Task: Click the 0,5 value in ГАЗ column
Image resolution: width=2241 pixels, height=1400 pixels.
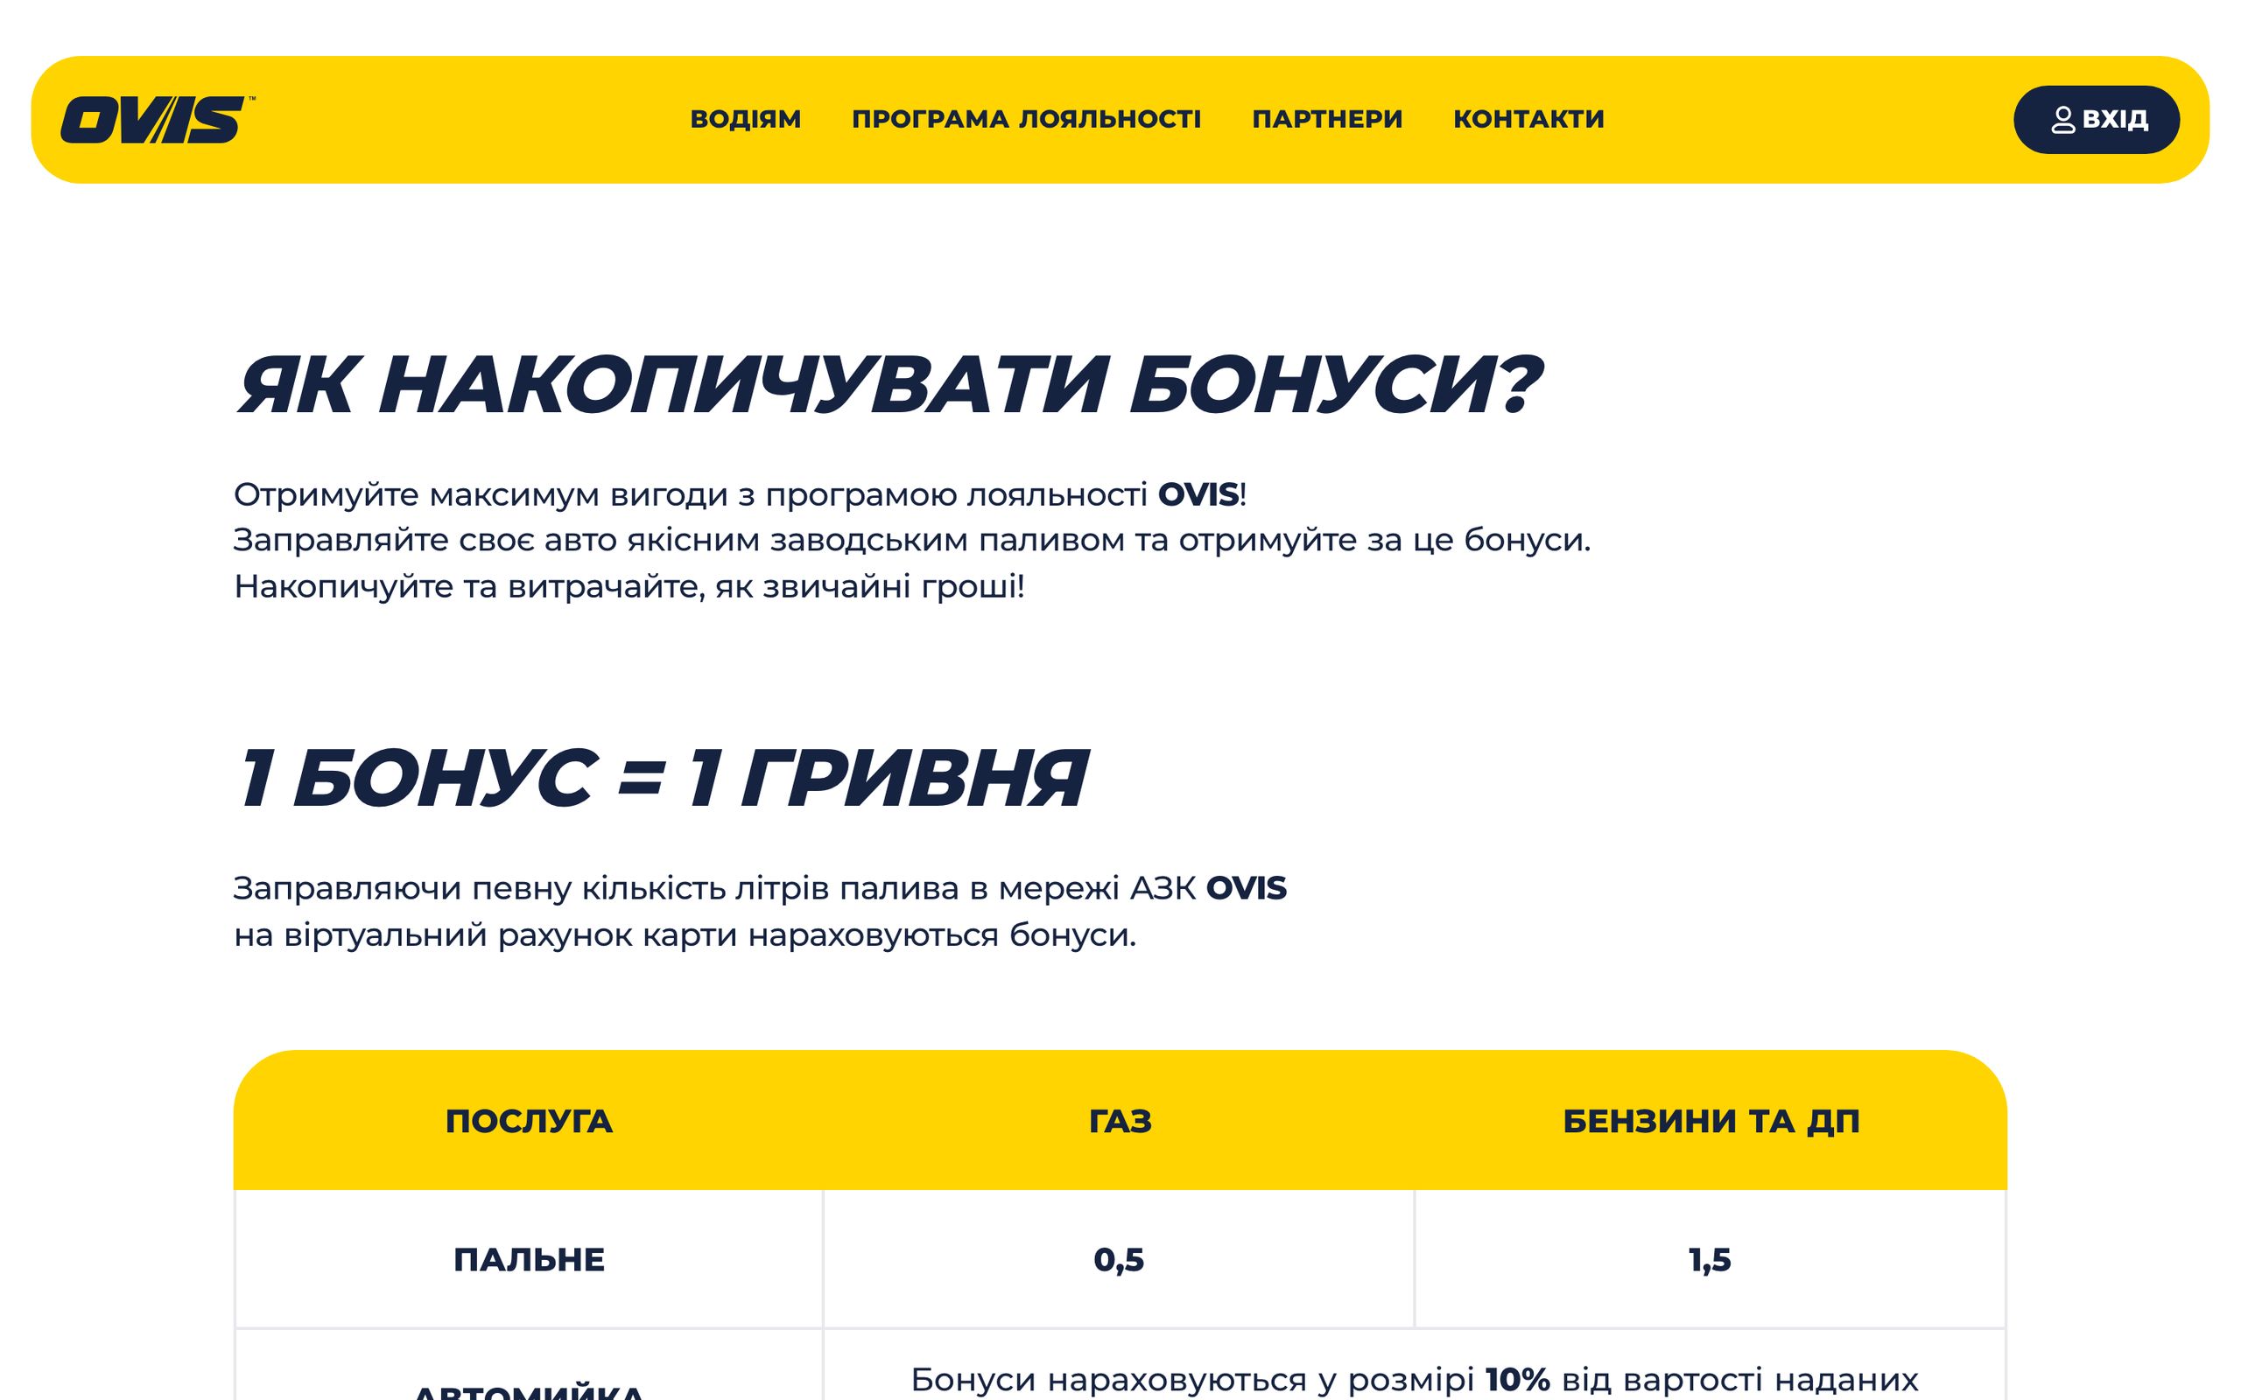Action: (1119, 1259)
